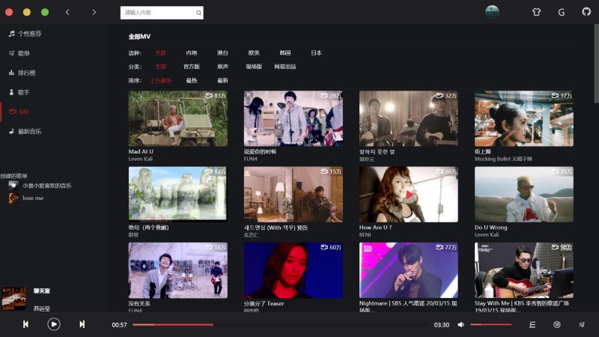Play the current song
Viewport: 599px width, 337px height.
pyautogui.click(x=54, y=324)
